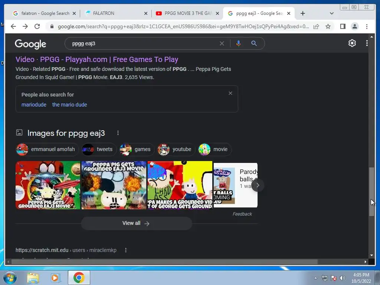Click the browser back arrow

(13, 26)
